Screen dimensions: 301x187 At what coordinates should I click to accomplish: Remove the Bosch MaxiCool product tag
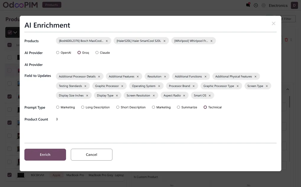point(107,41)
